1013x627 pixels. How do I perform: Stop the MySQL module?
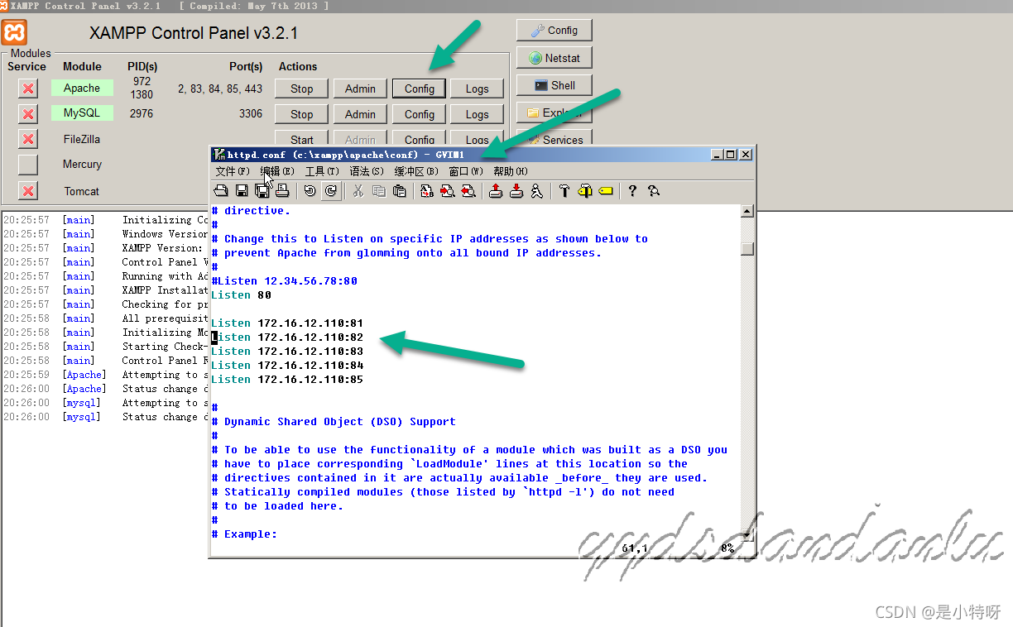point(302,114)
